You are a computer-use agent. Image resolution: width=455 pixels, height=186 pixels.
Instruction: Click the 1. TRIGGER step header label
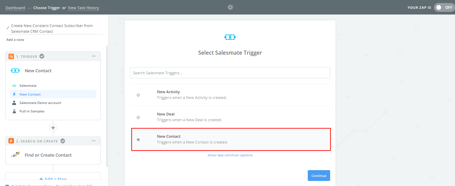coord(27,56)
